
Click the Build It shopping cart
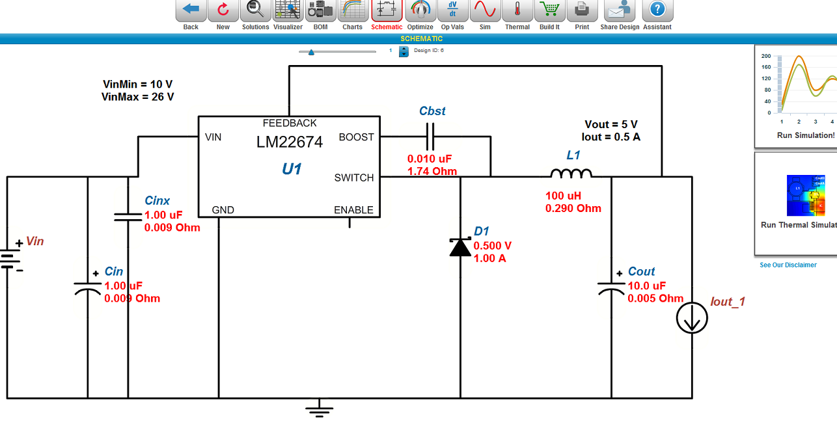click(550, 11)
